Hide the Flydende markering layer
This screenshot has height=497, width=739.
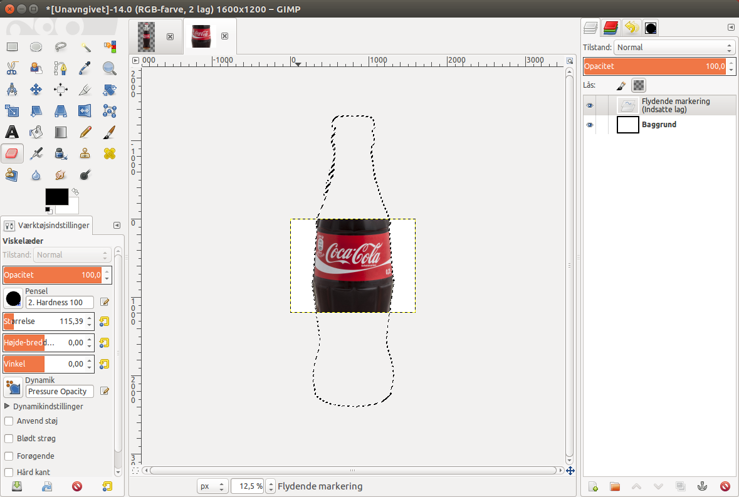point(590,105)
